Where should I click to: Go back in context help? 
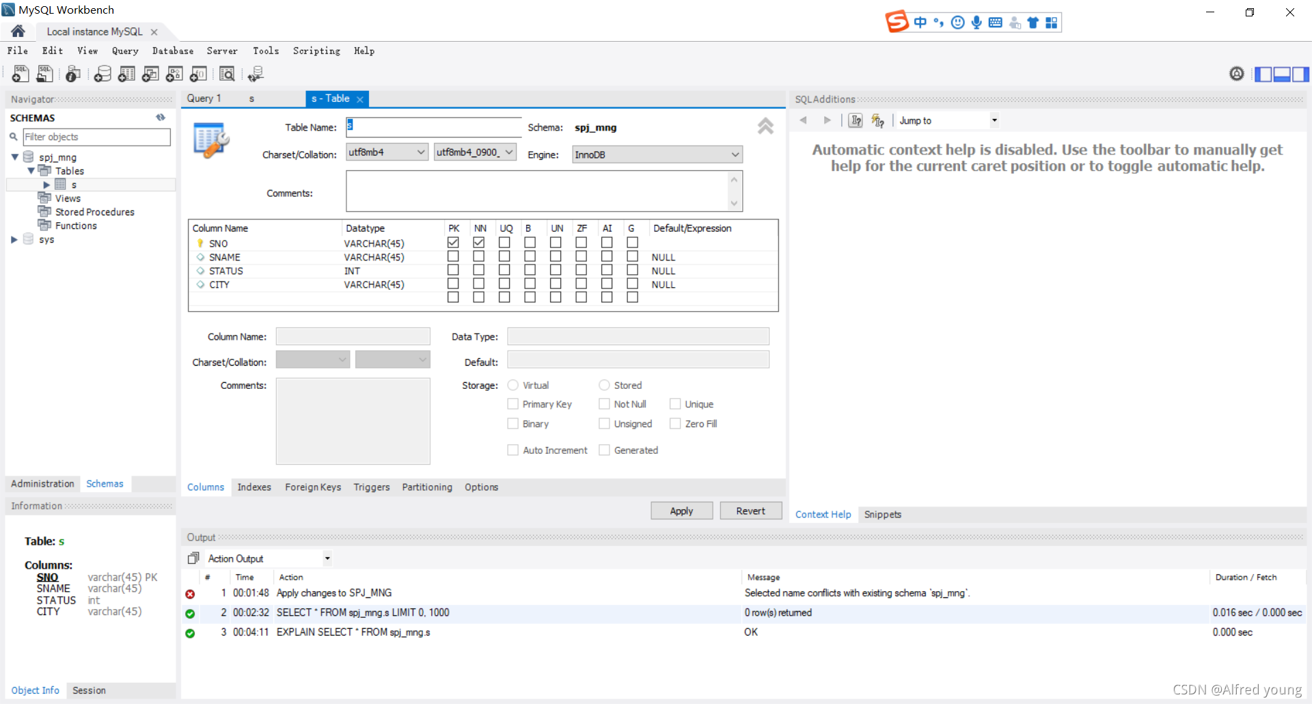(804, 120)
